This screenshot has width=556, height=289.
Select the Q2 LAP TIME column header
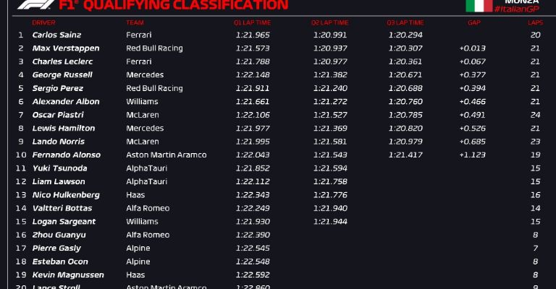click(x=331, y=22)
